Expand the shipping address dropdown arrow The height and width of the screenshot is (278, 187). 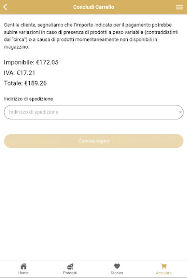pos(180,112)
